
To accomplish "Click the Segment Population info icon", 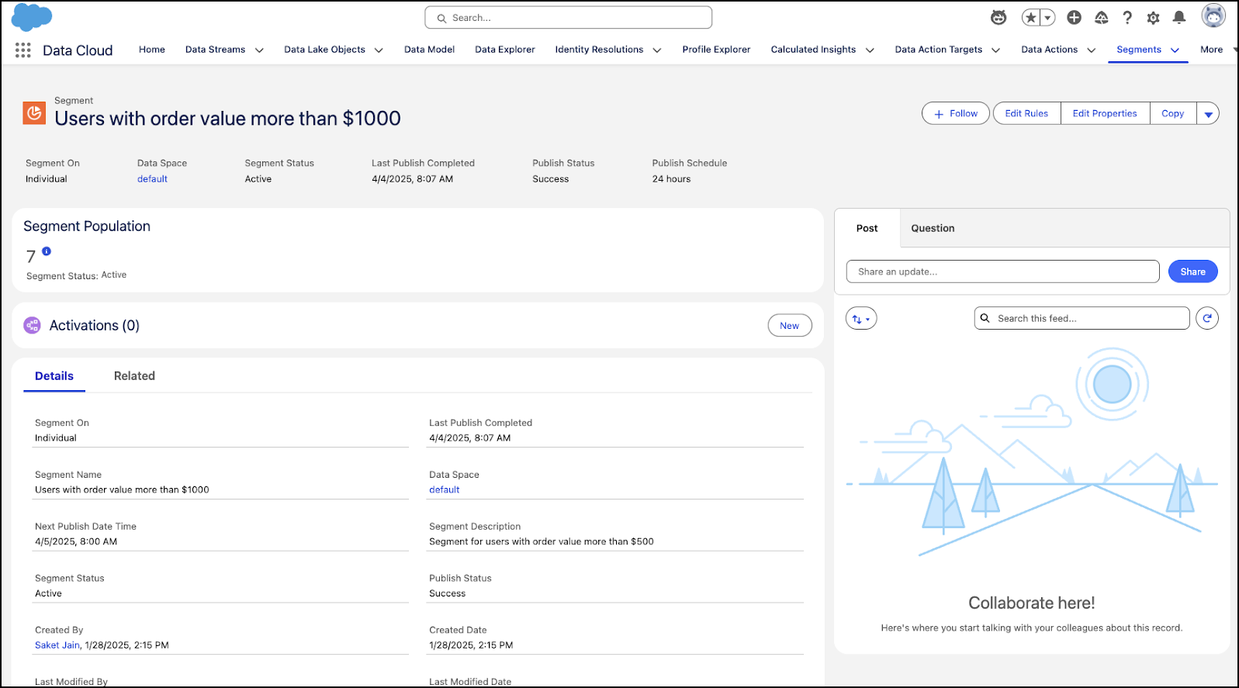I will 47,251.
